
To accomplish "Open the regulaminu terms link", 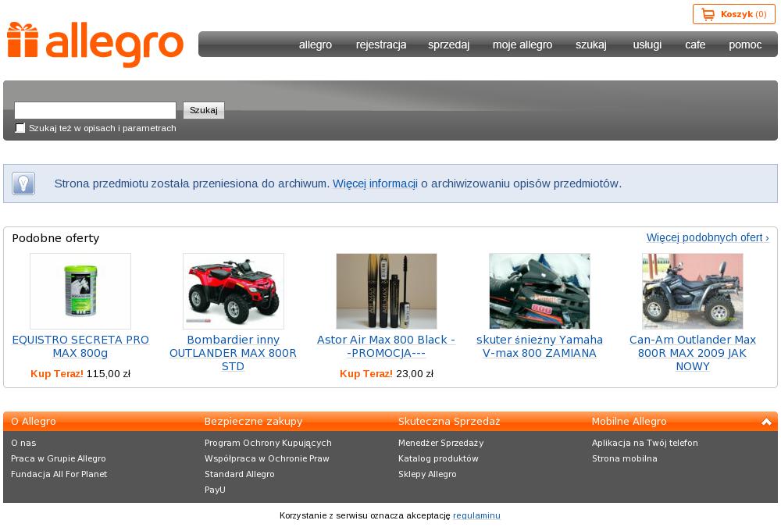I will [x=476, y=515].
